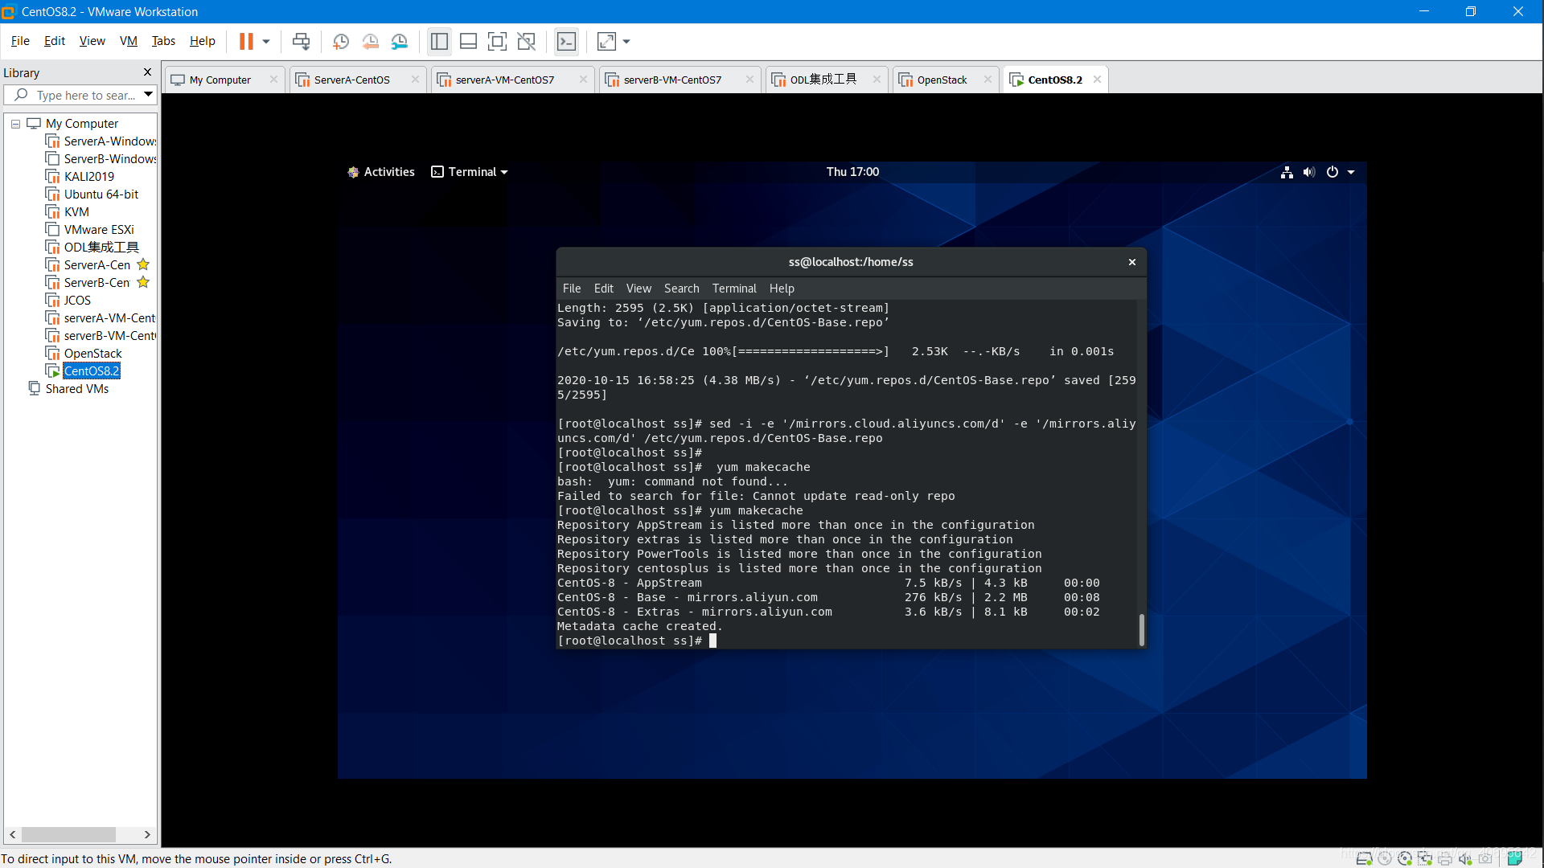1544x868 pixels.
Task: Switch to the OpenStack tab
Action: 942,80
